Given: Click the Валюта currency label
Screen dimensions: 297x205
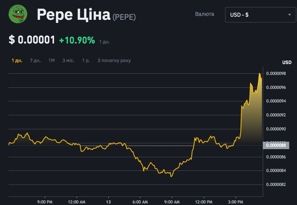Looking at the screenshot, I should (204, 14).
